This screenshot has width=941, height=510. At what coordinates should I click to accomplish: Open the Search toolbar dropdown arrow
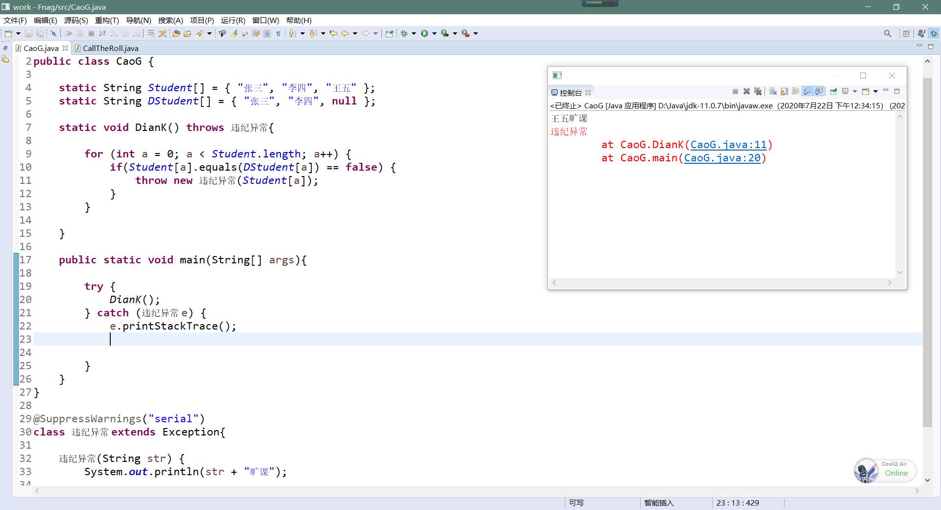209,33
